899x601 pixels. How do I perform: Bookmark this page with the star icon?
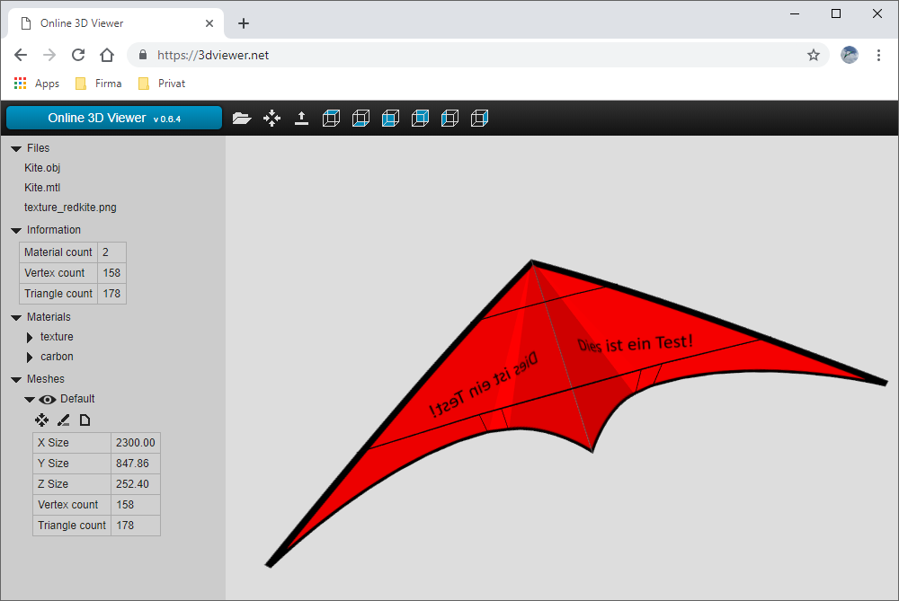[814, 55]
